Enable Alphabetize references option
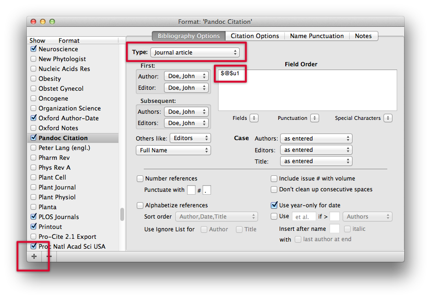This screenshot has height=299, width=431. tap(140, 205)
